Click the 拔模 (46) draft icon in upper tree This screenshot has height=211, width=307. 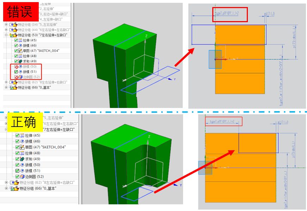point(20,46)
